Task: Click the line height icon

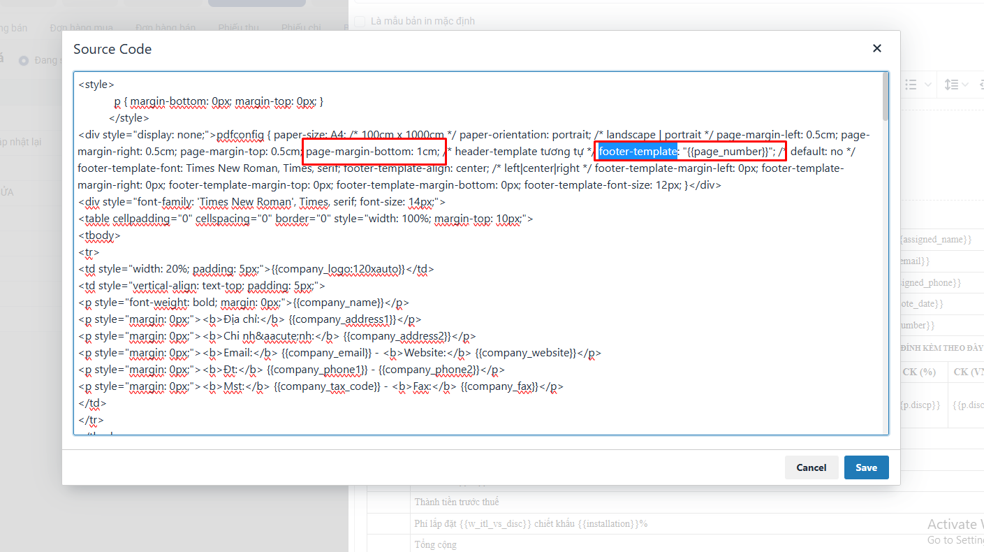Action: click(950, 85)
